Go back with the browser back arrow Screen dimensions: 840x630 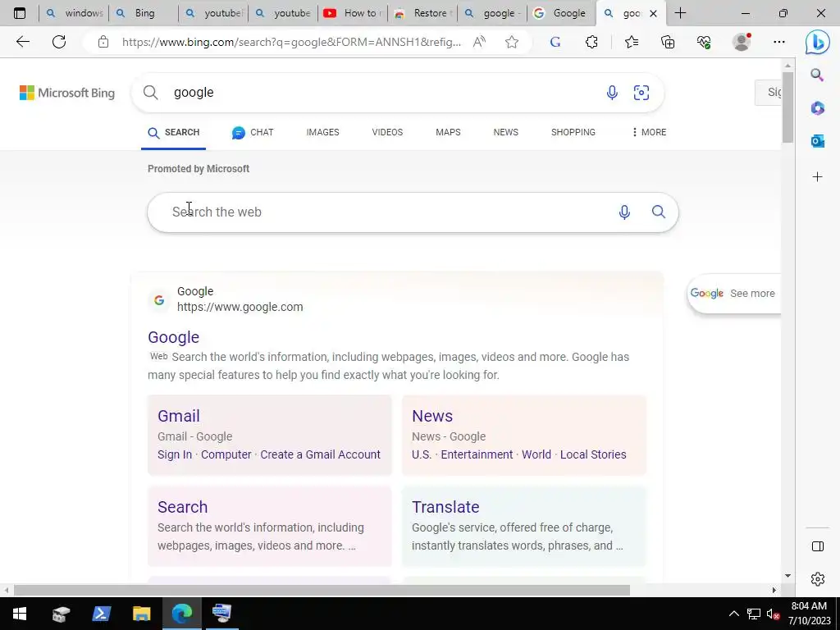(x=22, y=42)
